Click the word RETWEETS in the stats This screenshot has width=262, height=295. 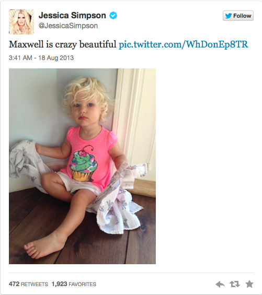click(x=35, y=284)
